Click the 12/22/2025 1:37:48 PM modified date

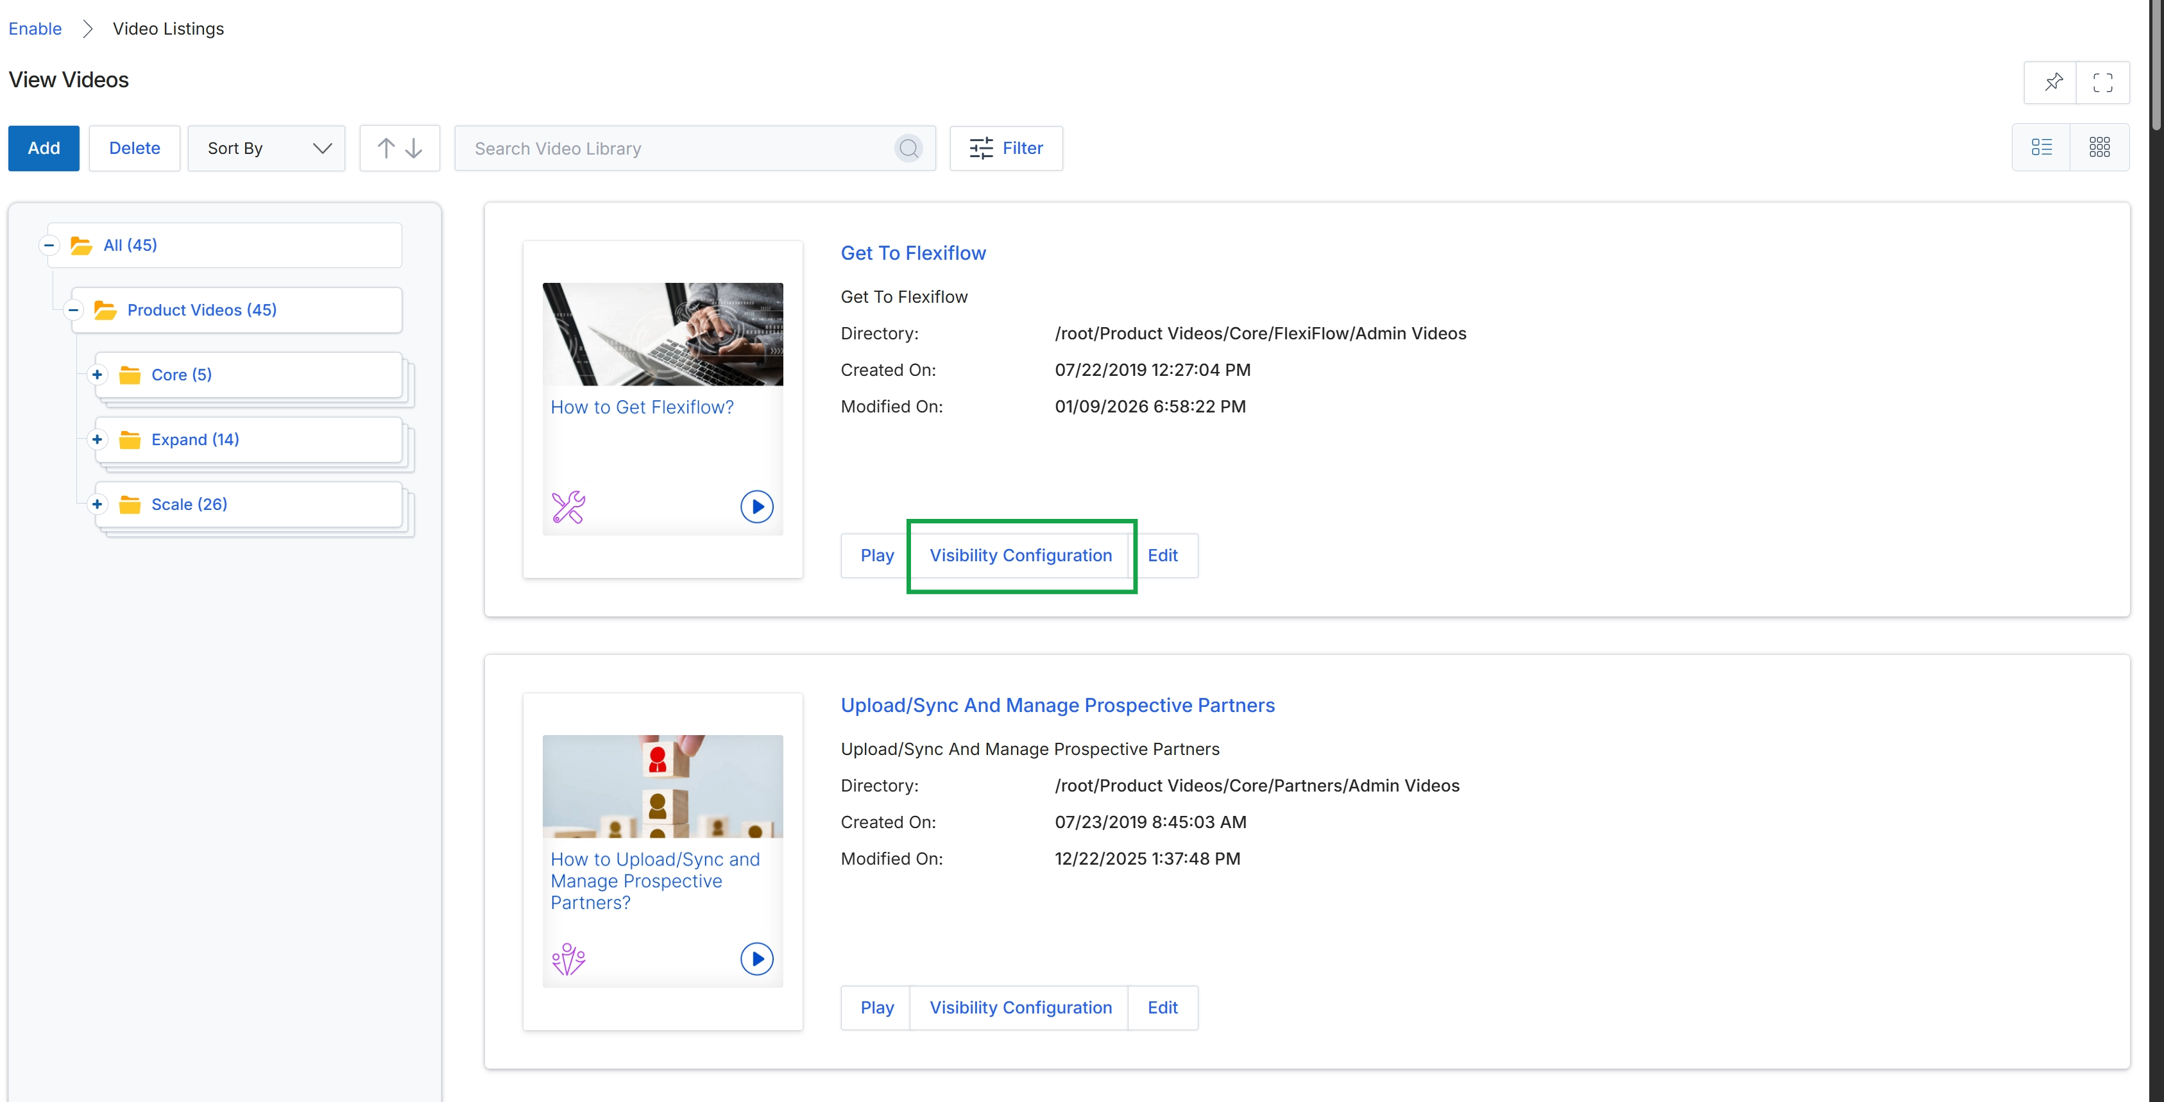click(x=1148, y=858)
